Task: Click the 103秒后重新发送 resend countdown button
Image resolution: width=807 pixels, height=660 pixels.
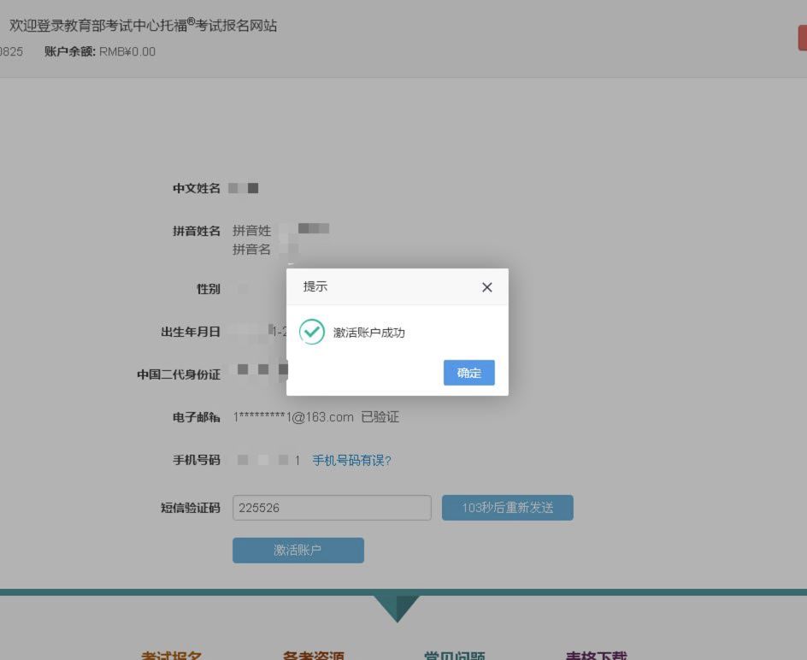Action: [x=507, y=507]
